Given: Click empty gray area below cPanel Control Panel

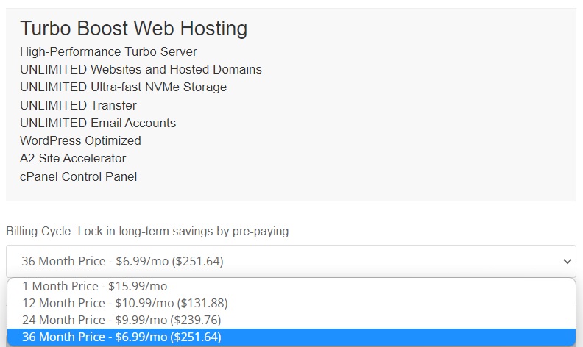Looking at the screenshot, I should (291, 192).
